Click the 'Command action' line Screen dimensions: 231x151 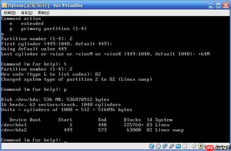(21, 19)
